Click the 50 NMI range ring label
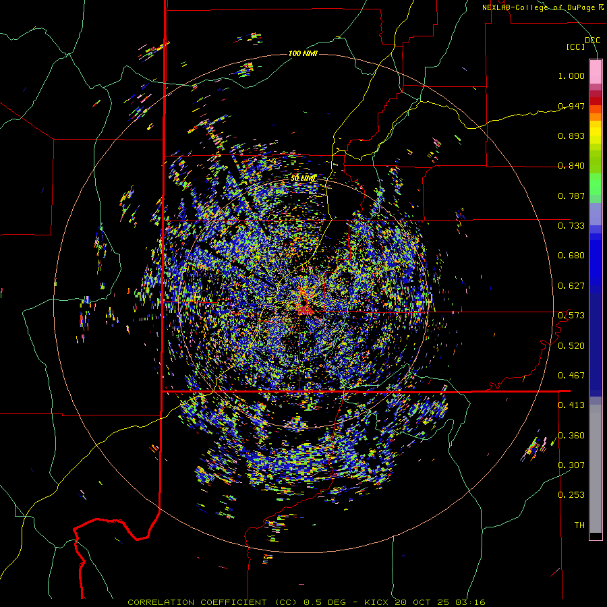The height and width of the screenshot is (607, 607). (303, 179)
